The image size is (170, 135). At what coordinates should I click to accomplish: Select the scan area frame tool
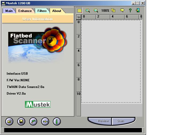tap(79, 11)
